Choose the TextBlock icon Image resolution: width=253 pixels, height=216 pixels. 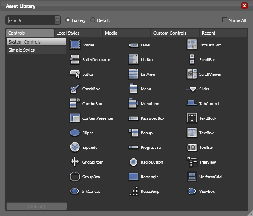click(192, 118)
